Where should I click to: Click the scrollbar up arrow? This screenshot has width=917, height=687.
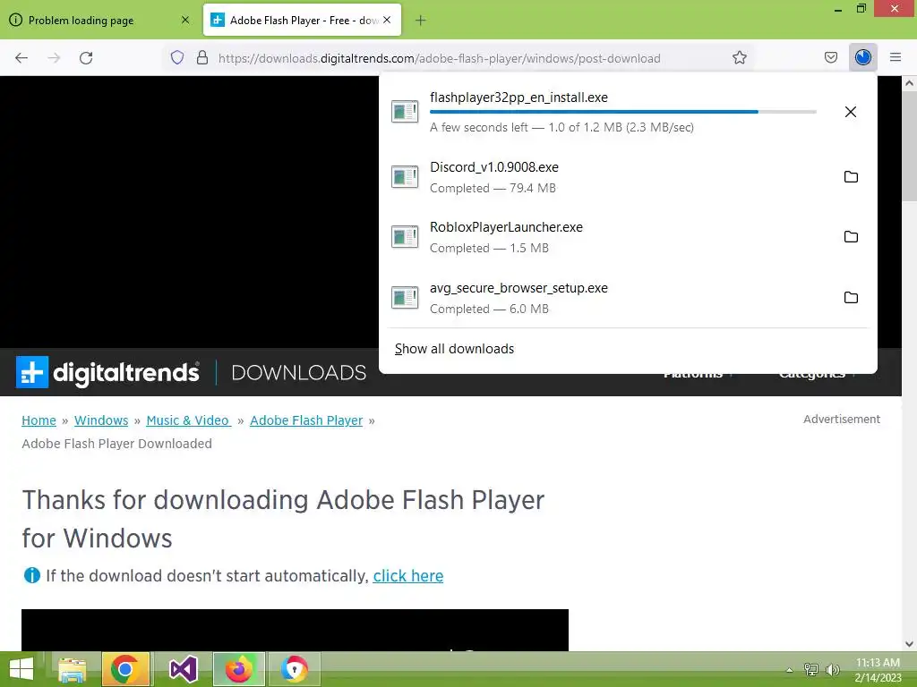point(909,83)
